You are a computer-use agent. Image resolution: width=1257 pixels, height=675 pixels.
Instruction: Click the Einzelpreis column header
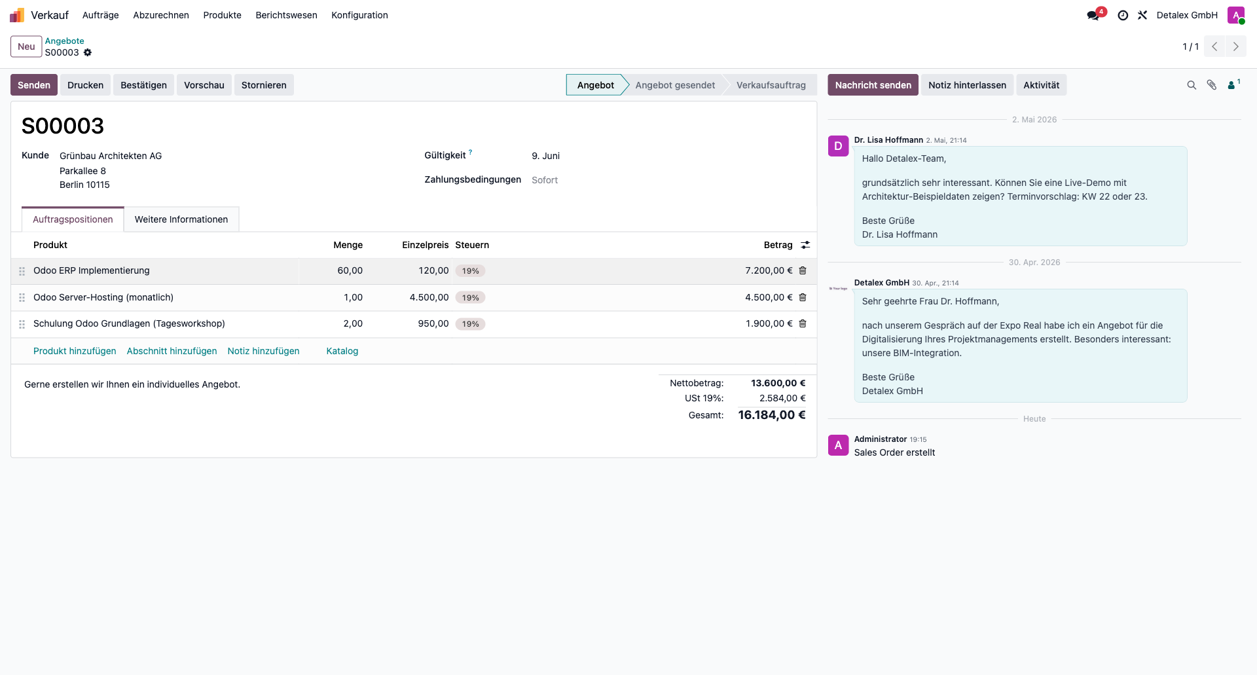click(x=425, y=245)
